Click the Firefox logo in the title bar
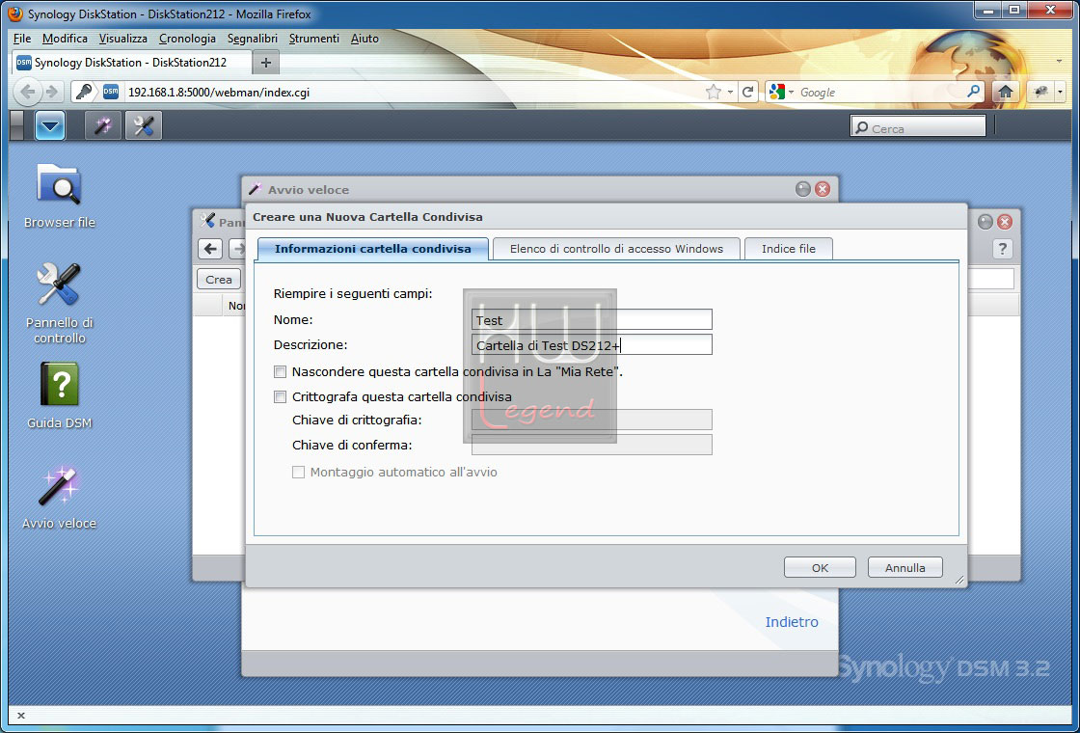This screenshot has height=733, width=1080. pos(14,14)
